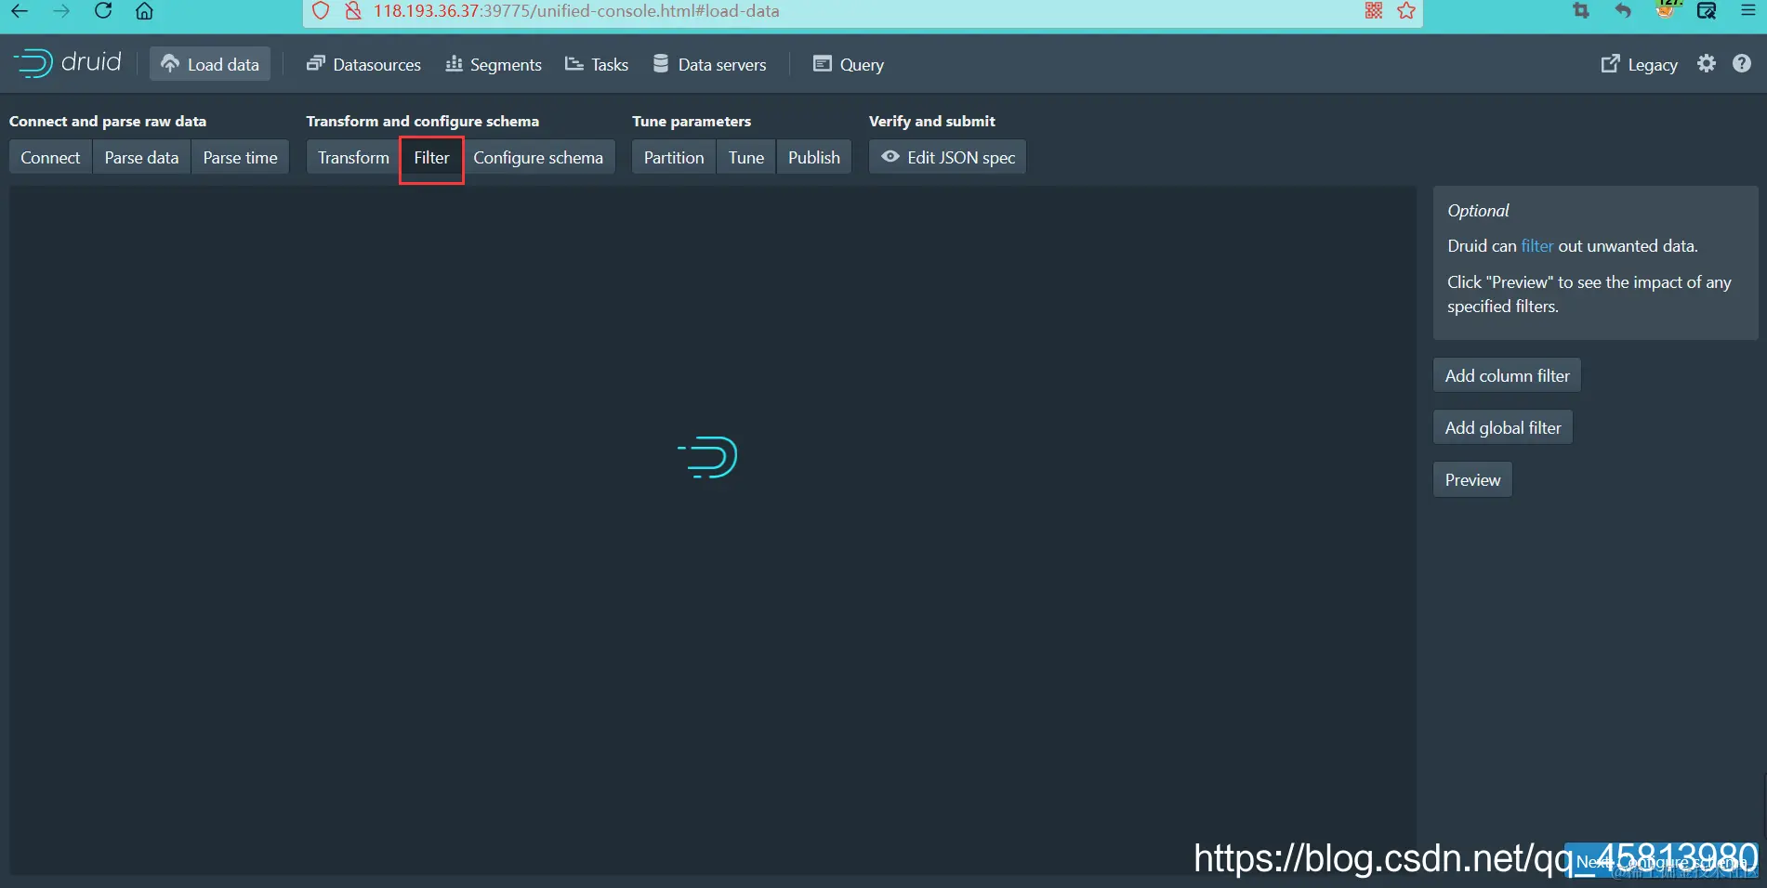Click the crop screenshot icon in browser toolbar
This screenshot has height=888, width=1767.
coord(1580,11)
